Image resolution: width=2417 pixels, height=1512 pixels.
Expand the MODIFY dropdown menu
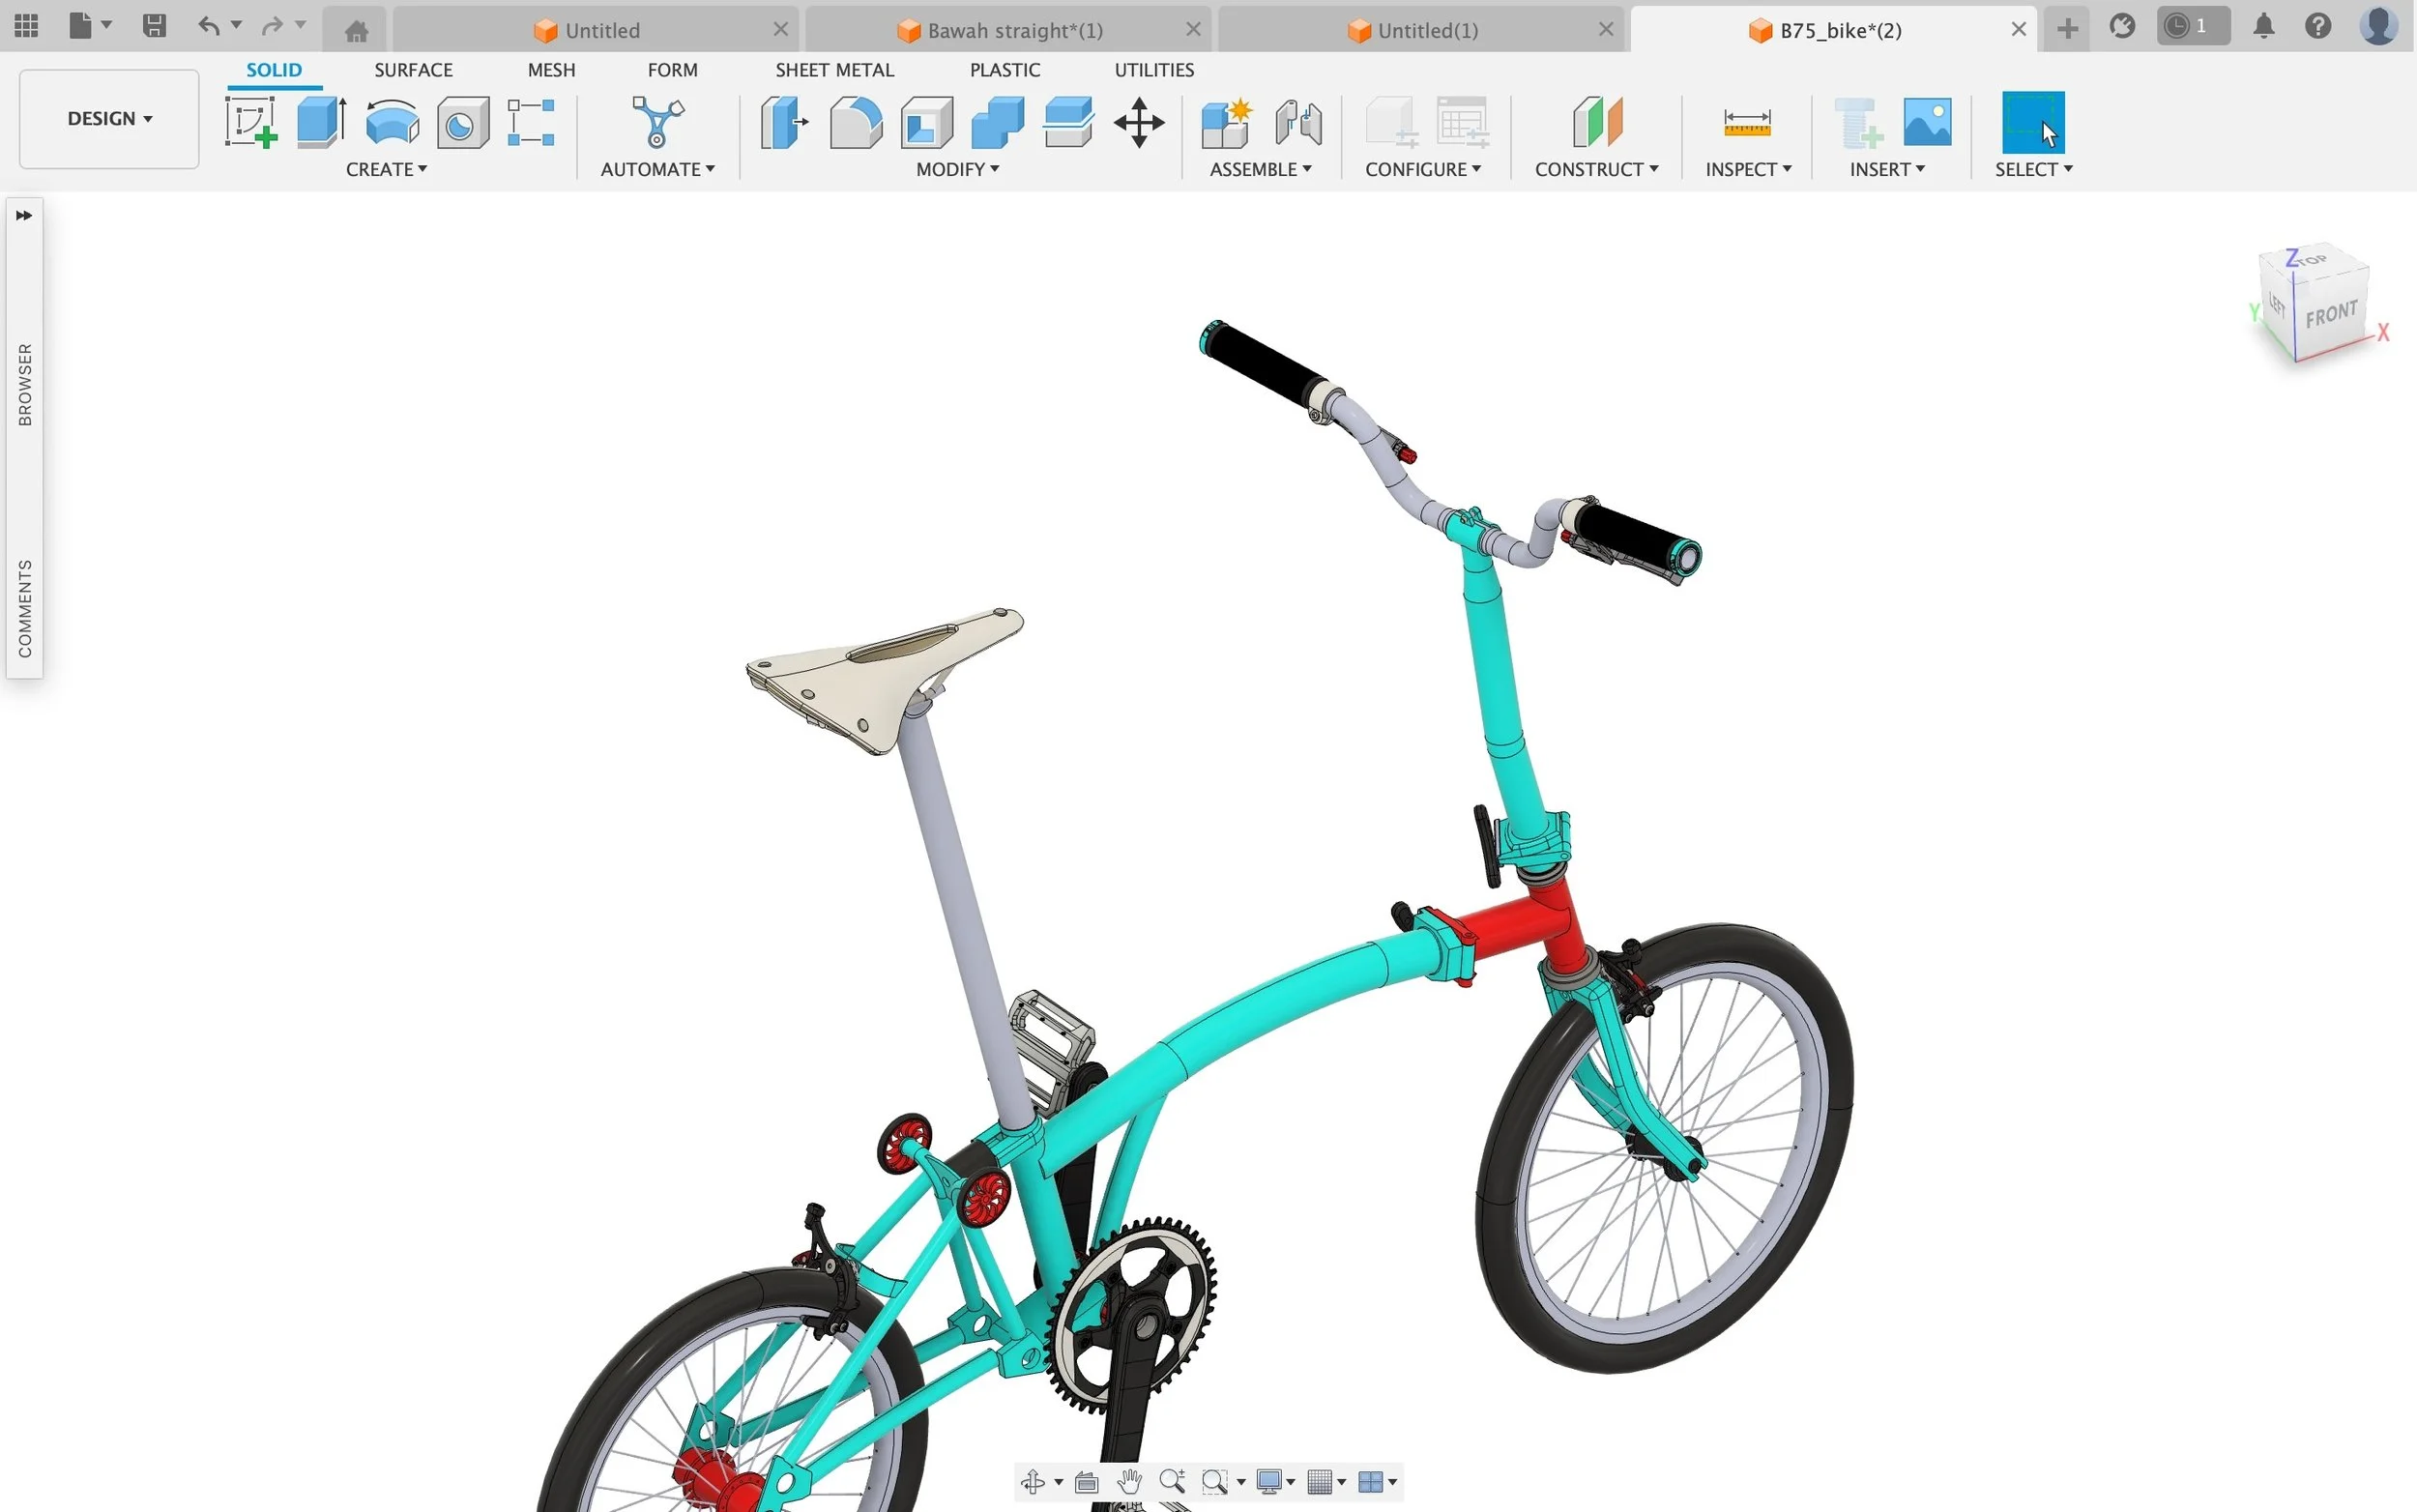point(957,169)
